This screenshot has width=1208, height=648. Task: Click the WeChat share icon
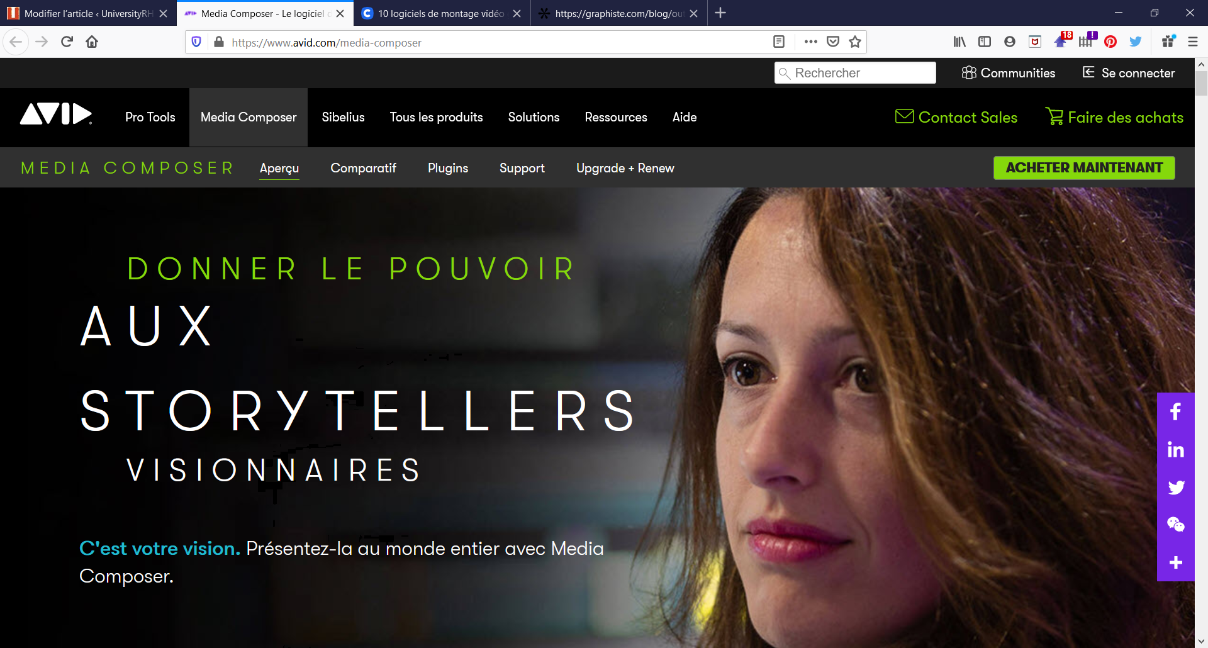[1175, 525]
